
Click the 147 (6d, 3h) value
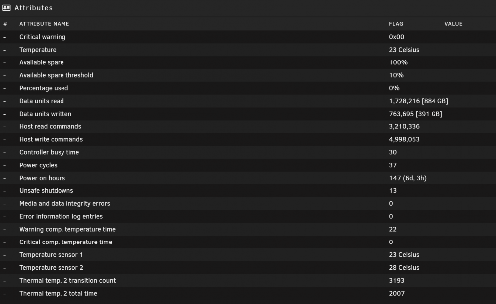[408, 178]
